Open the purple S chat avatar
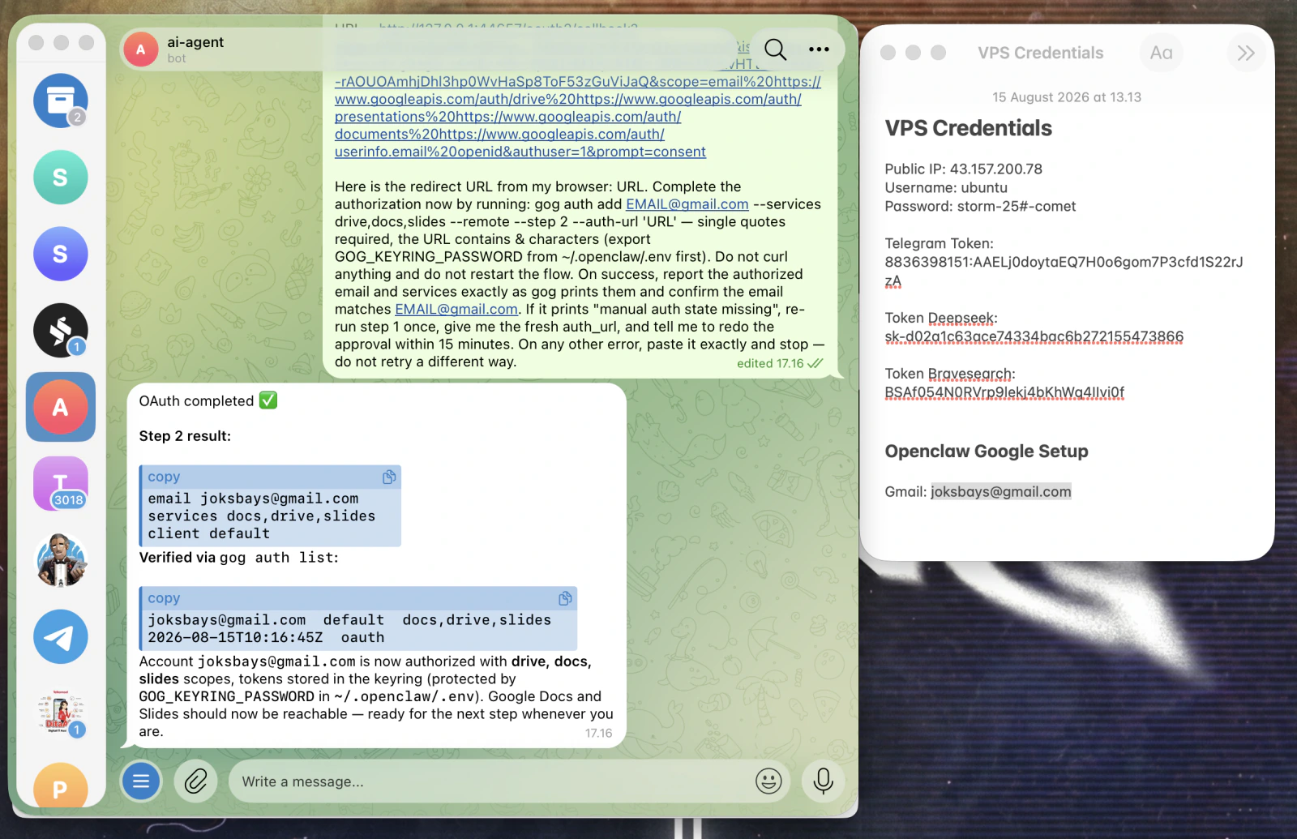This screenshot has height=839, width=1297. pos(60,254)
